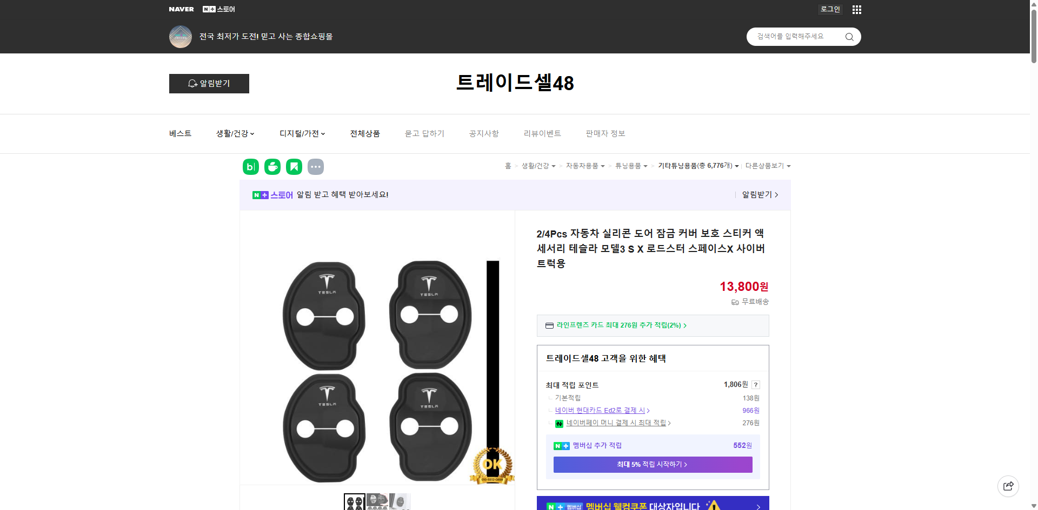Save product with the Keep bookmark icon
Viewport: 1038px width, 510px height.
click(x=294, y=167)
